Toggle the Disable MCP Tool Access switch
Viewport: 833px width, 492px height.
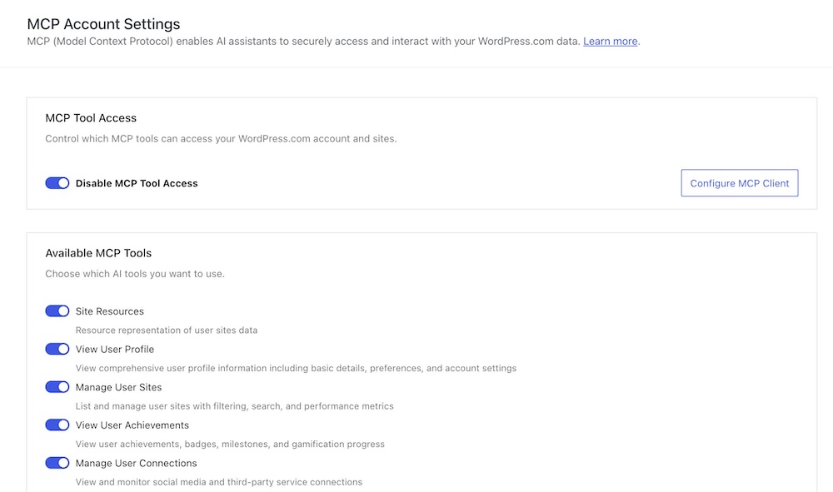point(57,183)
